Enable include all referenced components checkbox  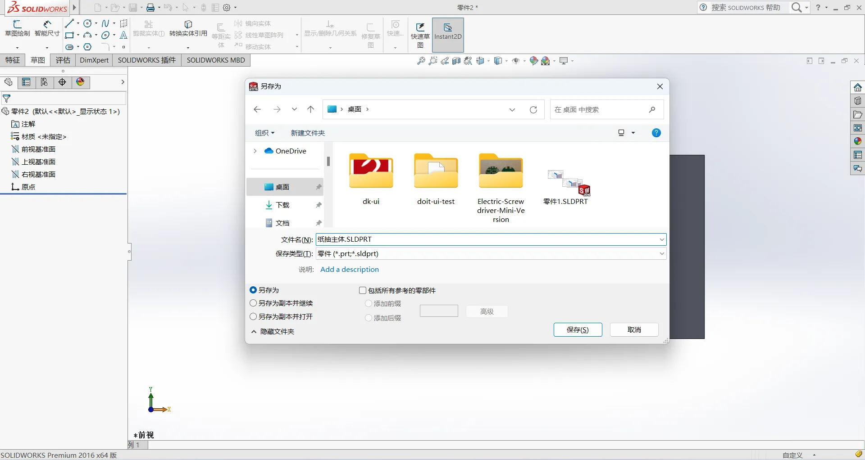(363, 290)
